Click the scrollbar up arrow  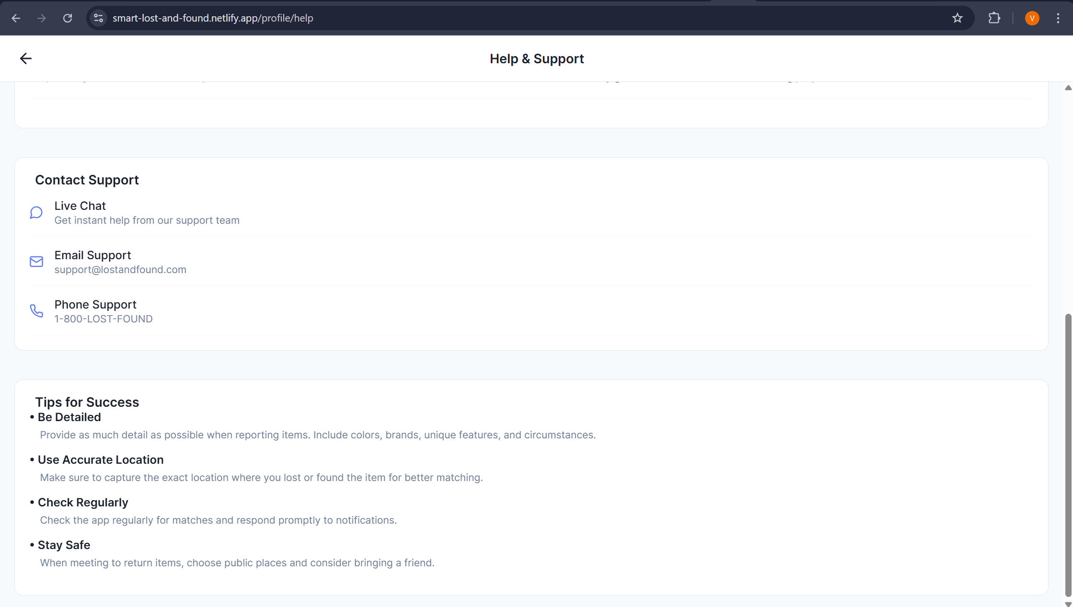(1068, 88)
